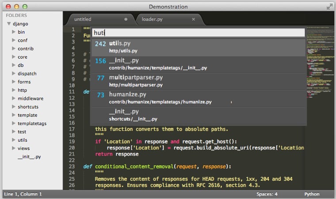
Task: Open __init__.py in the sidebar
Action: tap(29, 157)
